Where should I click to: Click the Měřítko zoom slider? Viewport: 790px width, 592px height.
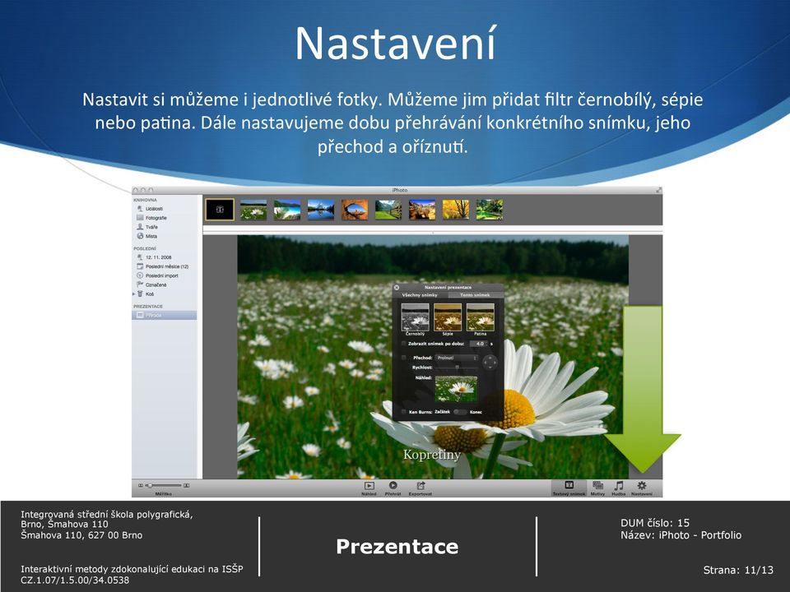[164, 486]
